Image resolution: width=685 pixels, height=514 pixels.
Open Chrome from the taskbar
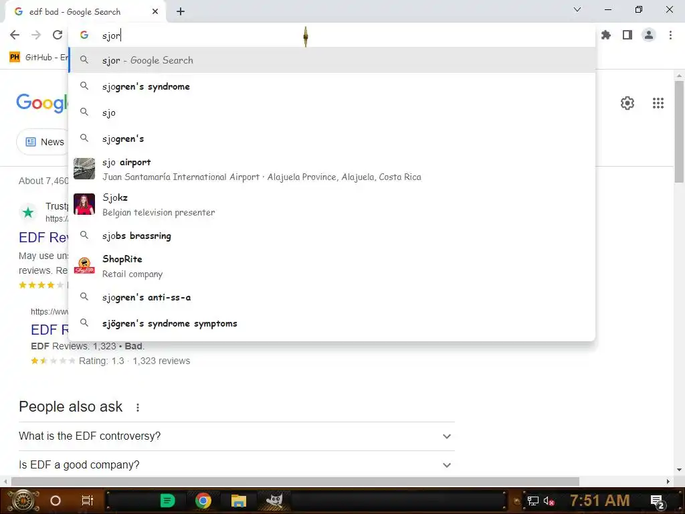pyautogui.click(x=203, y=501)
